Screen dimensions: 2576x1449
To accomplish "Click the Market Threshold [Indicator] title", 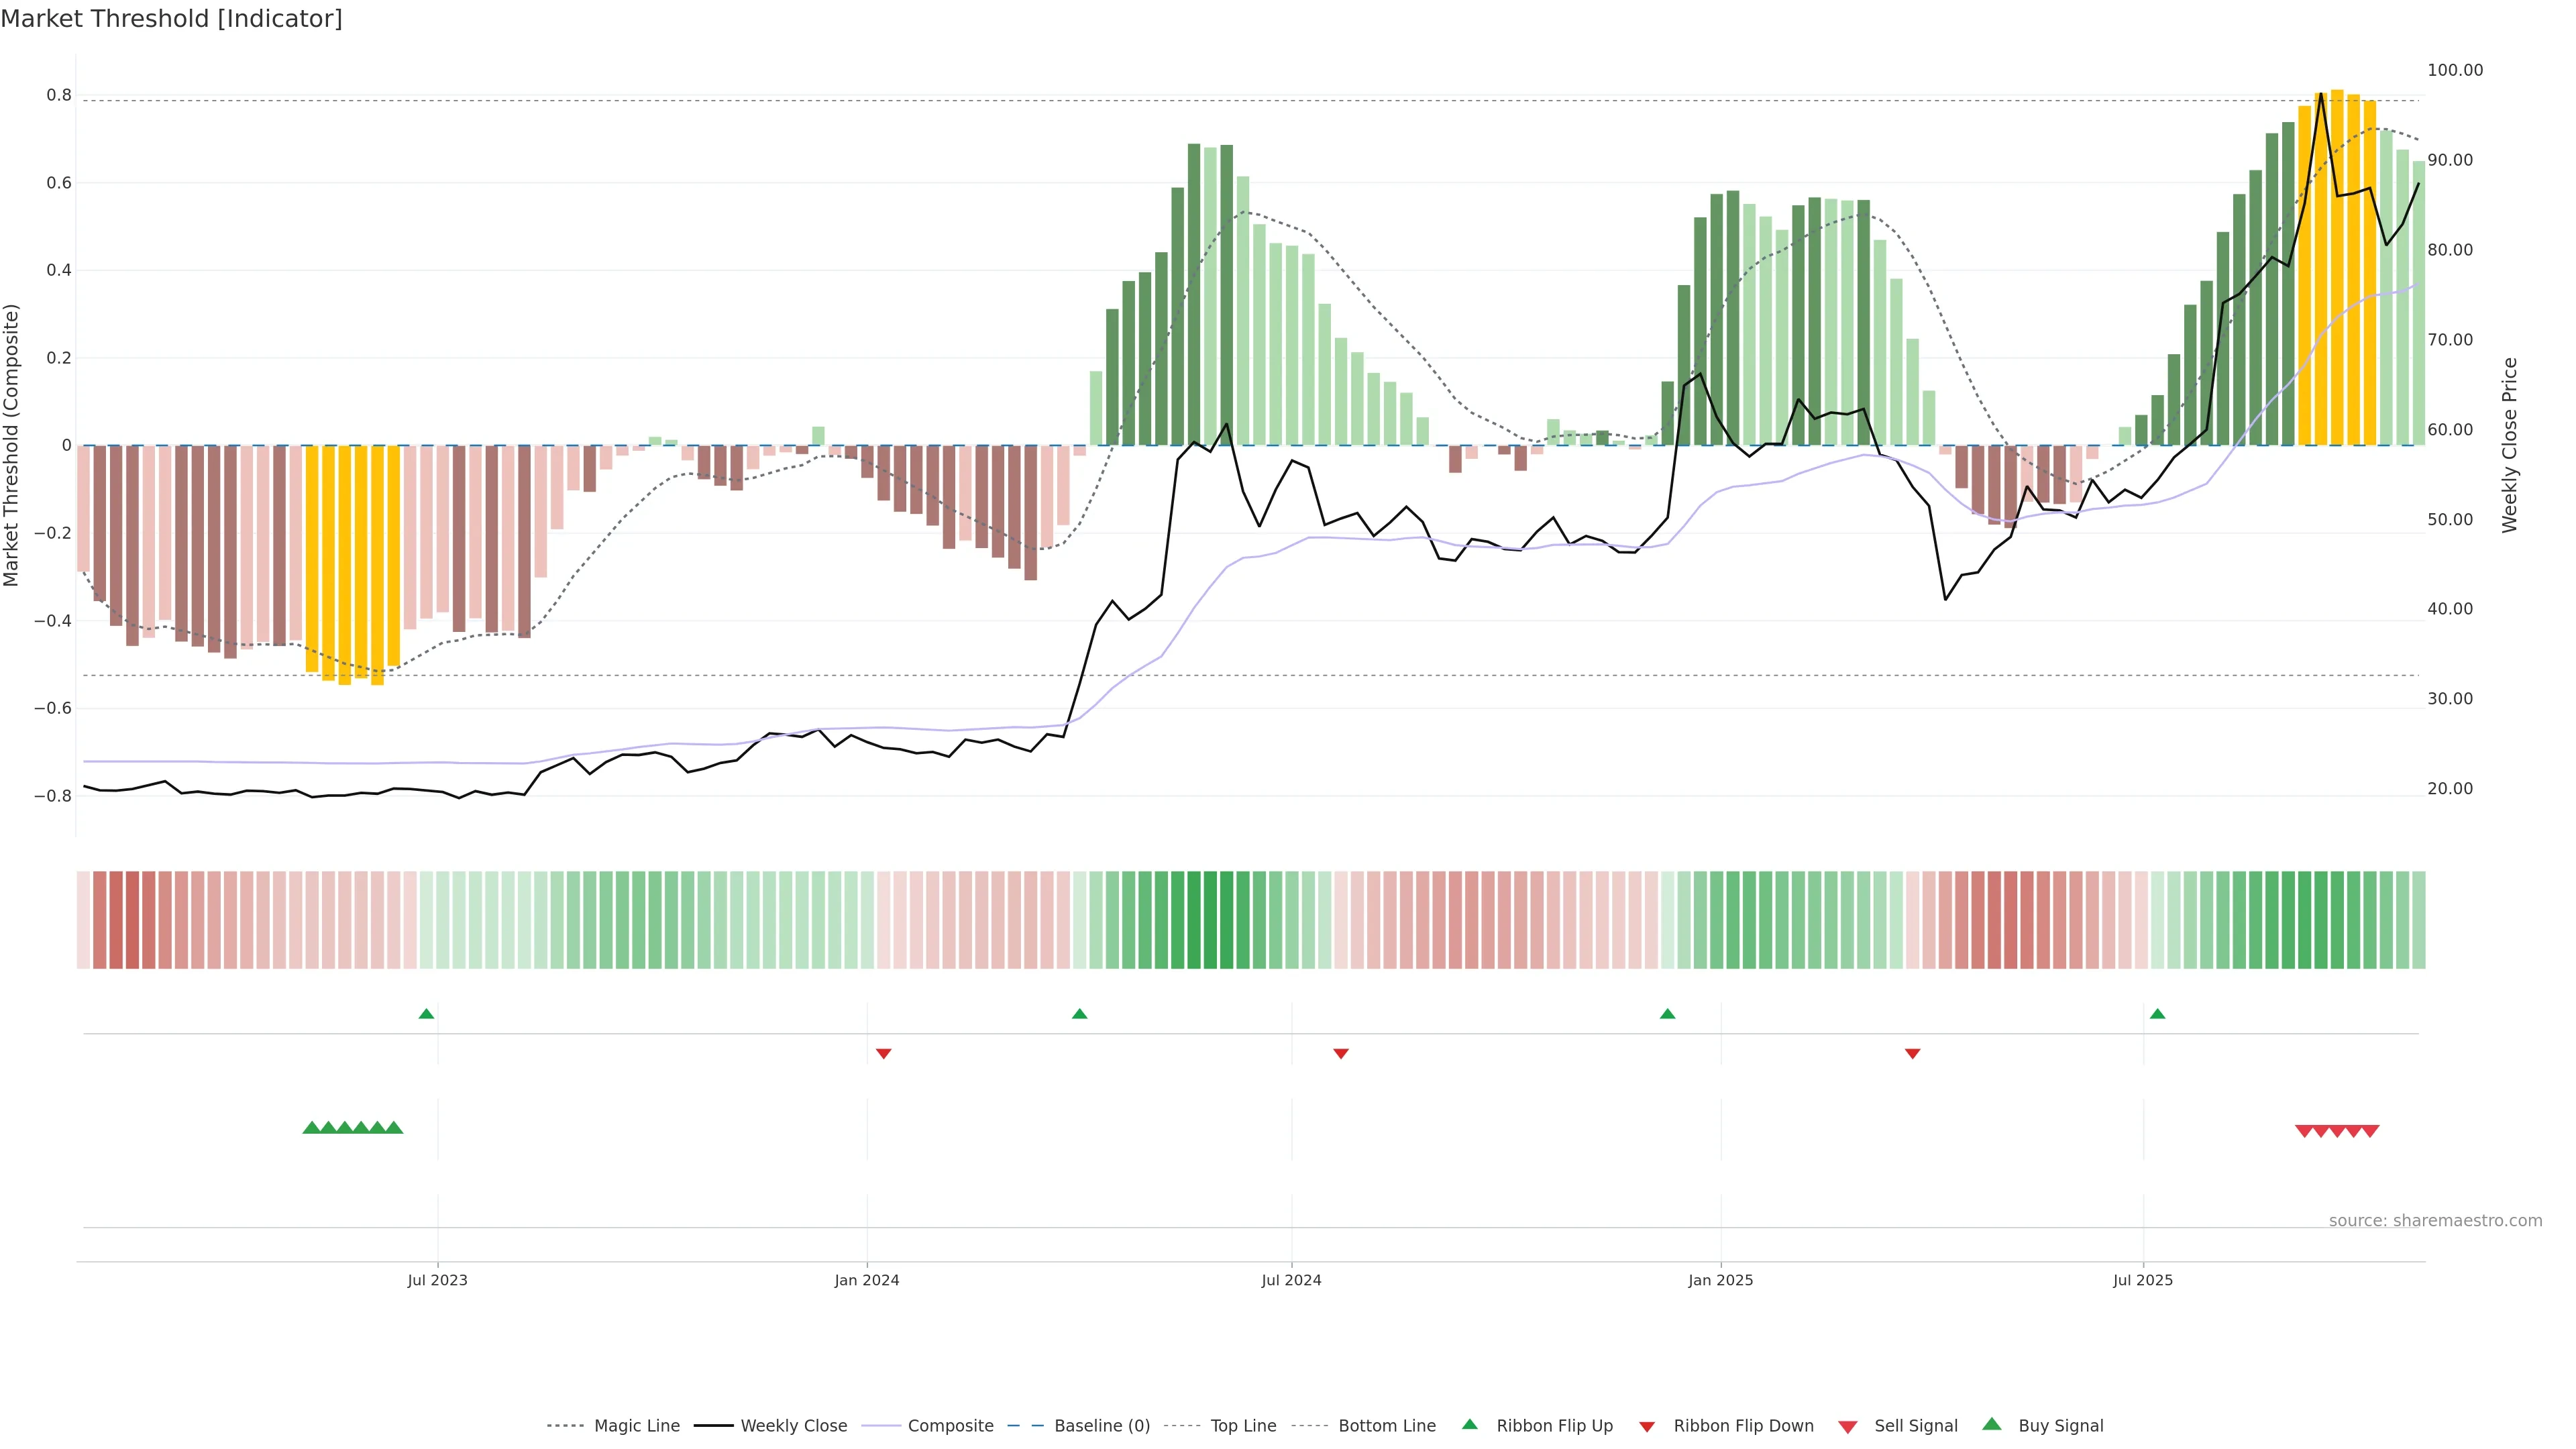I will [x=171, y=19].
